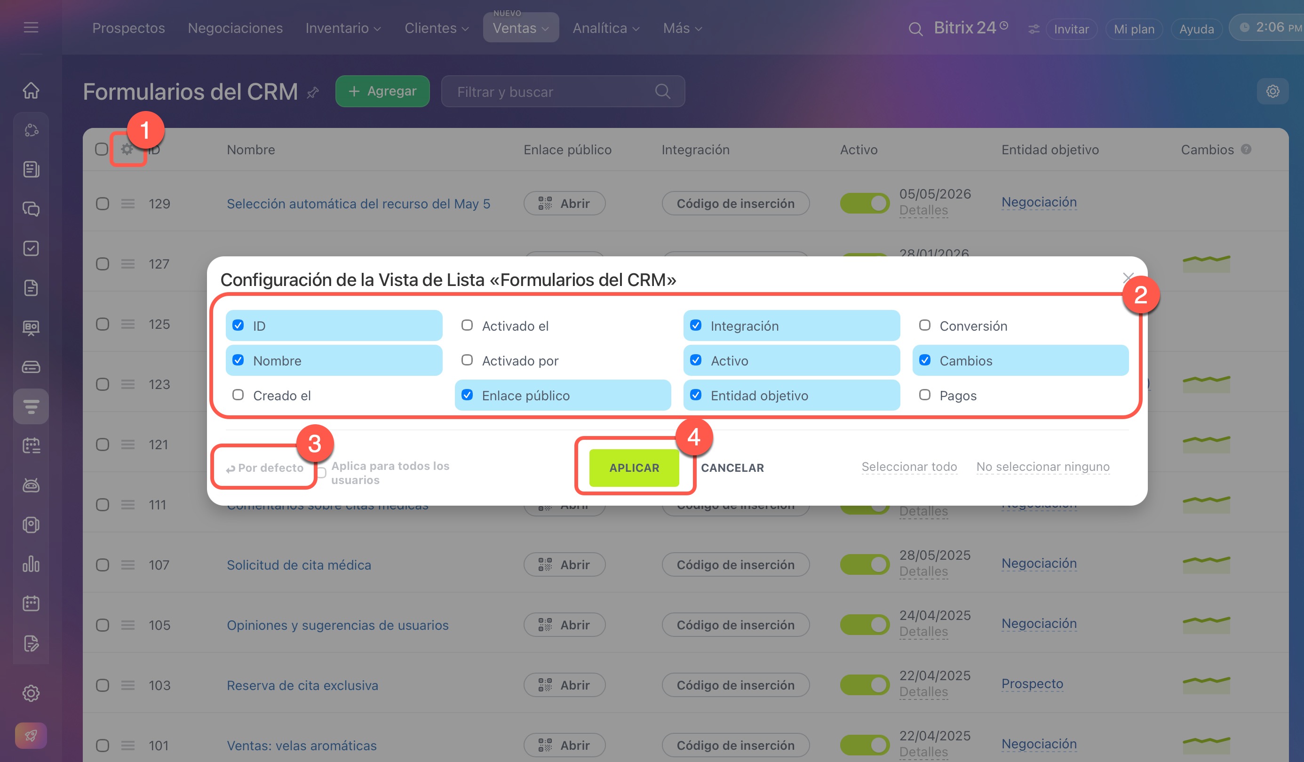
Task: Expand the Inventario dropdown menu
Action: pos(343,28)
